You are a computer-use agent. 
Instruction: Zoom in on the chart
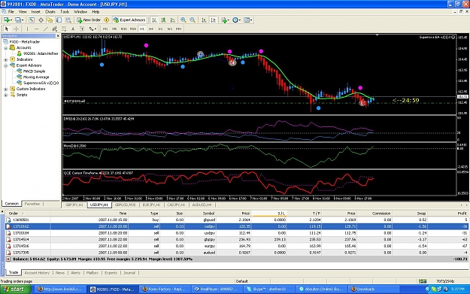[183, 20]
